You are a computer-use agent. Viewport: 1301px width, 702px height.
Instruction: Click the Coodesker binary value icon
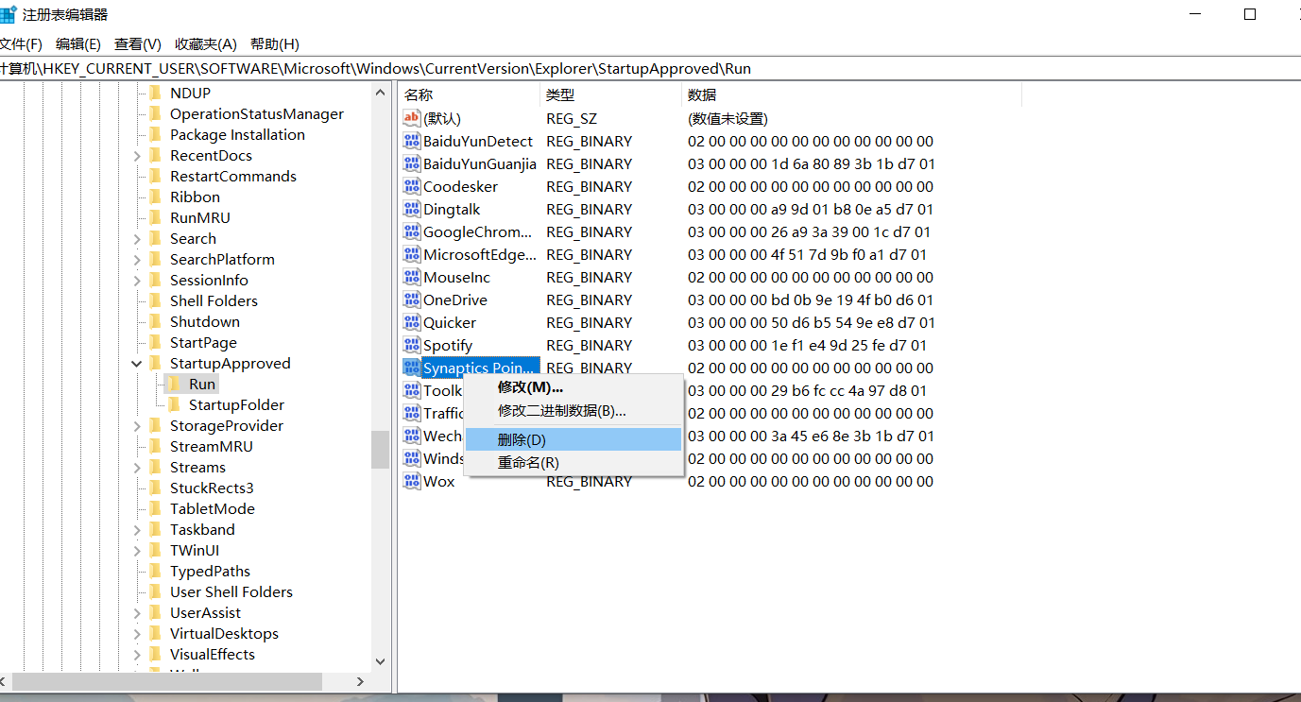coord(411,187)
